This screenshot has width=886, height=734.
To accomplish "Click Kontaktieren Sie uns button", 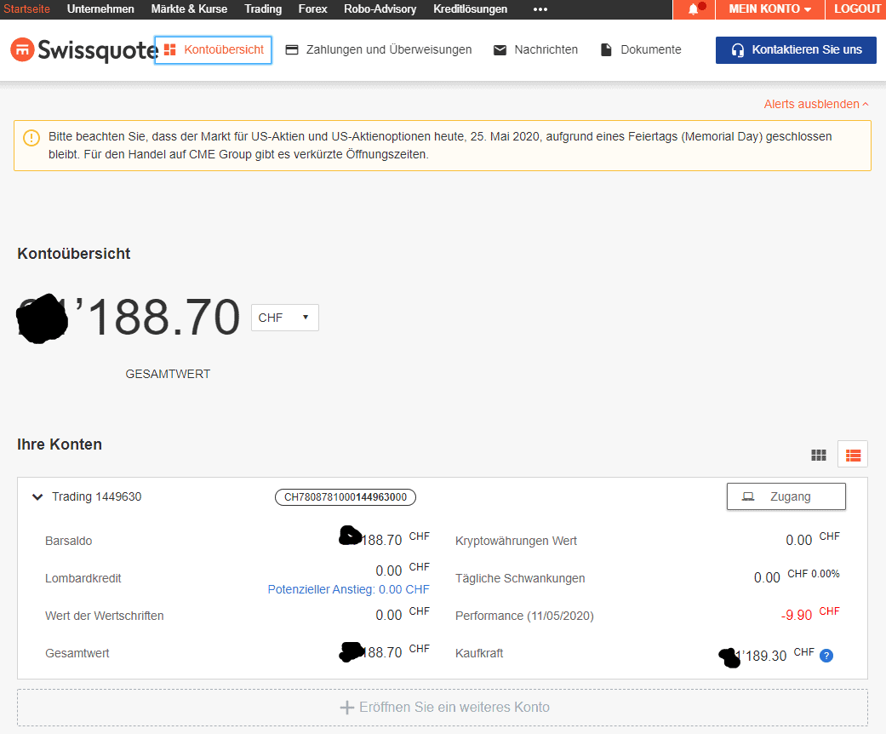I will pyautogui.click(x=796, y=50).
